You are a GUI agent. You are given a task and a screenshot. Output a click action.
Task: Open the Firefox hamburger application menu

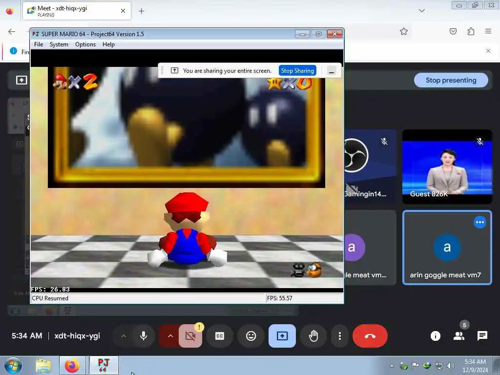488,31
